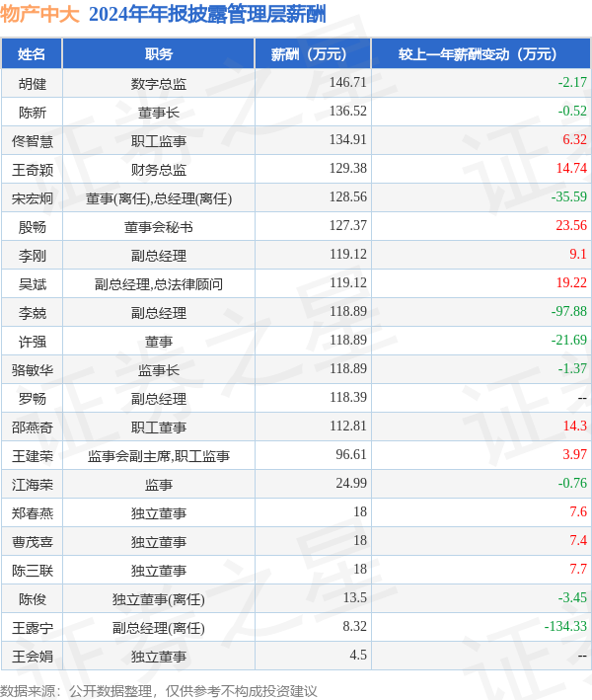592x700 pixels.
Task: Click change value -134.33
Action: [x=565, y=625]
